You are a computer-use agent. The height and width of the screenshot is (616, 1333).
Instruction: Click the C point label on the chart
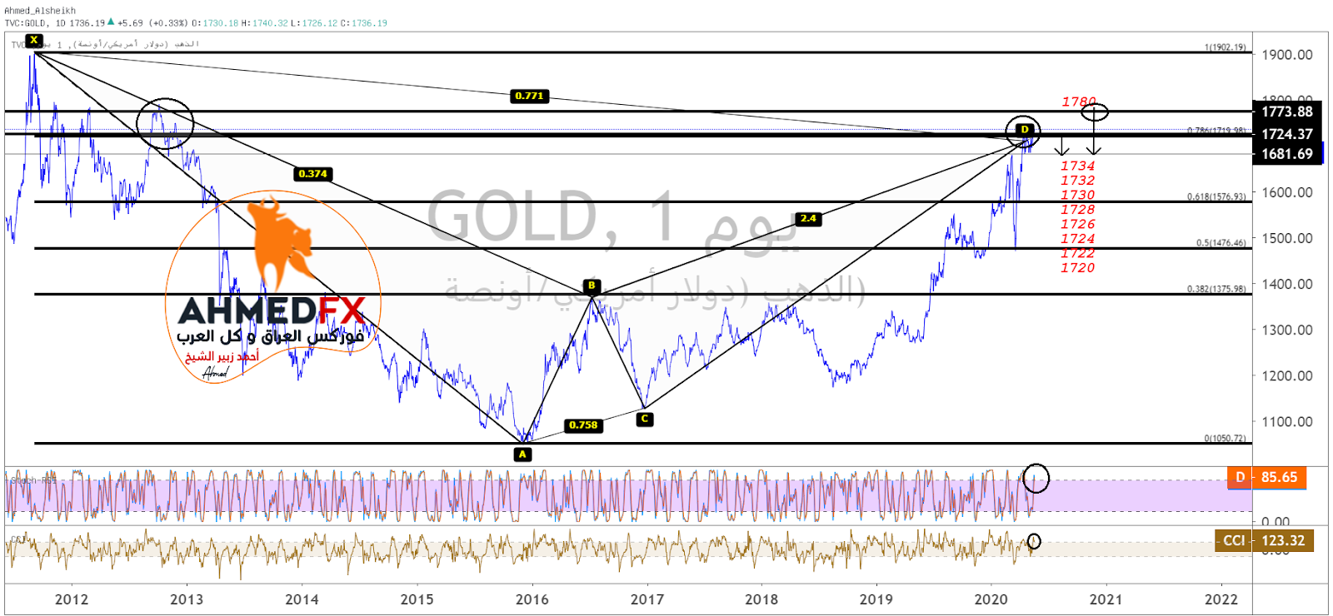click(x=645, y=419)
